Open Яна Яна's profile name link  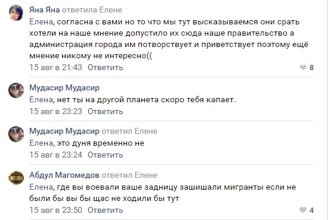tap(44, 10)
